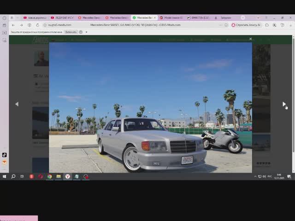Viewport: 295px width, 221px height.
Task: Dismiss the protection disabled notification bar
Action: 86,32
